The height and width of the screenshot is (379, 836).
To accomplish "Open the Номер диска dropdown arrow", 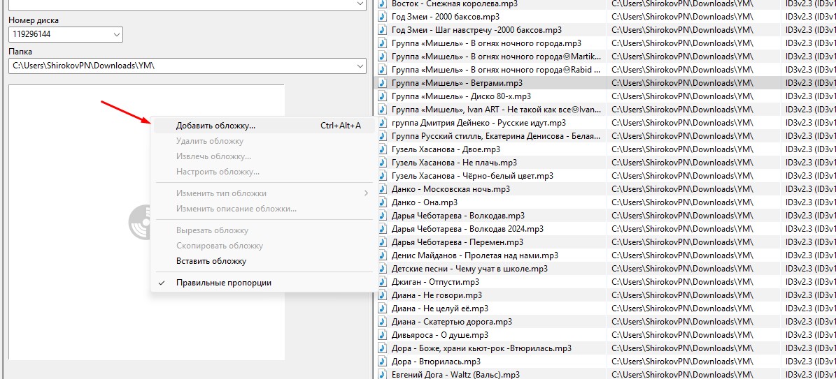I will [x=115, y=34].
